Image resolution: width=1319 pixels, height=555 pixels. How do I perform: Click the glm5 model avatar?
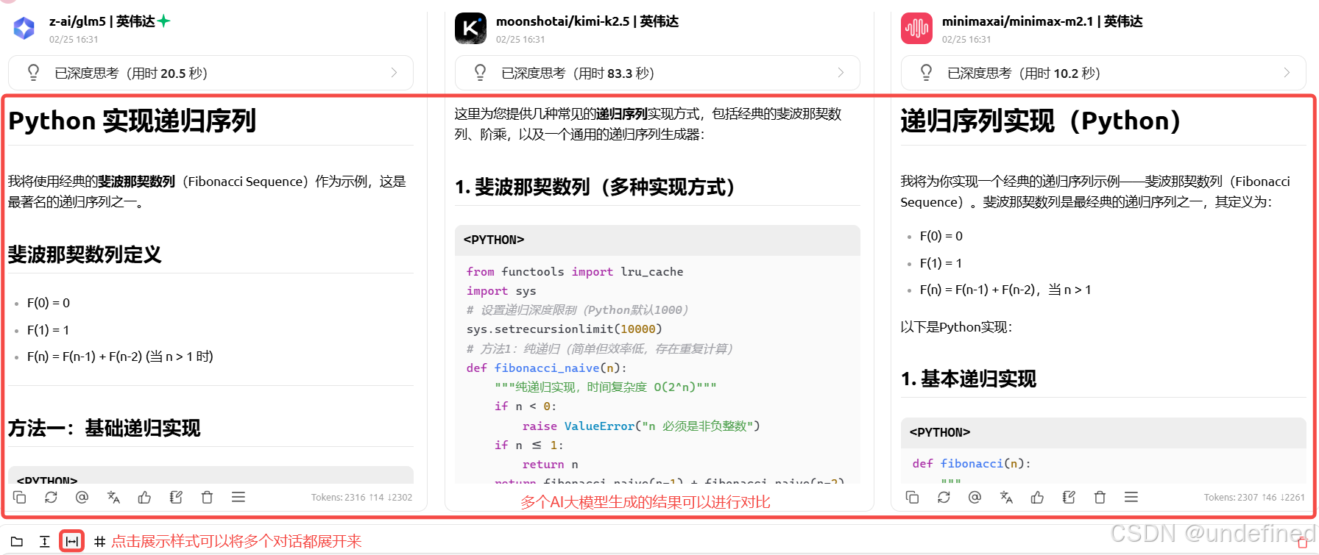tap(24, 29)
